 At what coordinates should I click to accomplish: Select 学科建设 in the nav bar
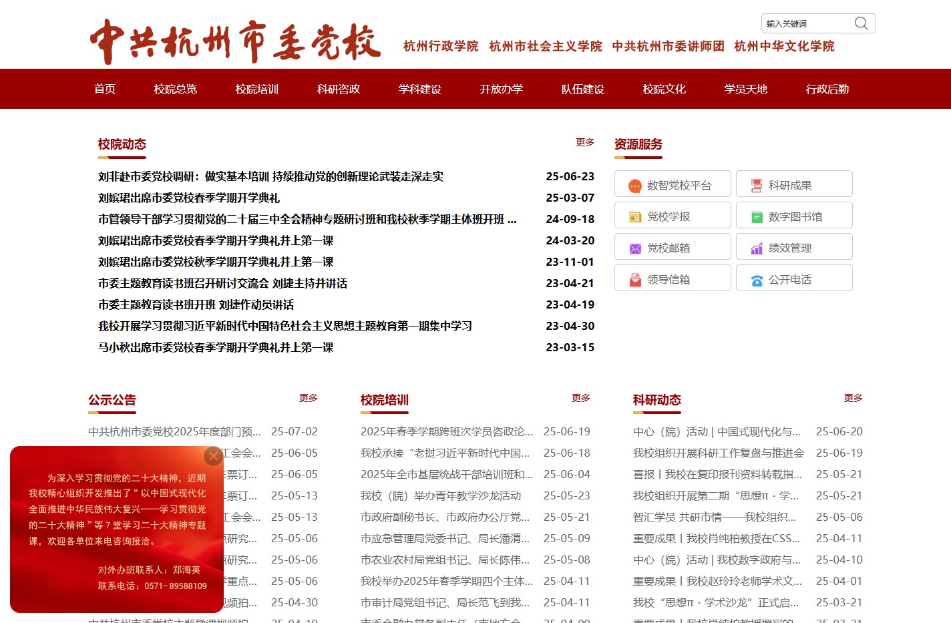420,89
